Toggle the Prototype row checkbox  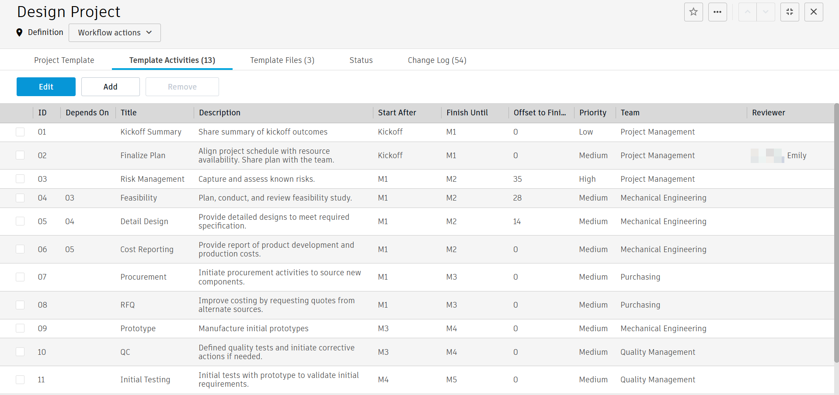pos(20,329)
